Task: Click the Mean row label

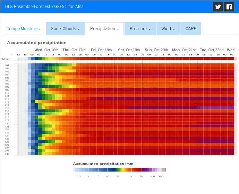Action: click(6, 59)
